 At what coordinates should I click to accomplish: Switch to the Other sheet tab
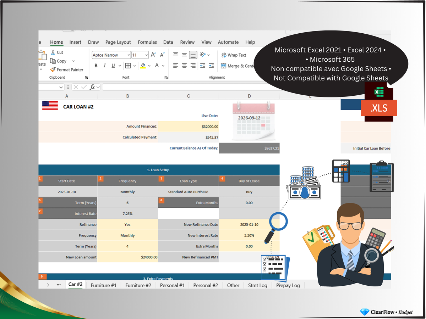click(233, 285)
